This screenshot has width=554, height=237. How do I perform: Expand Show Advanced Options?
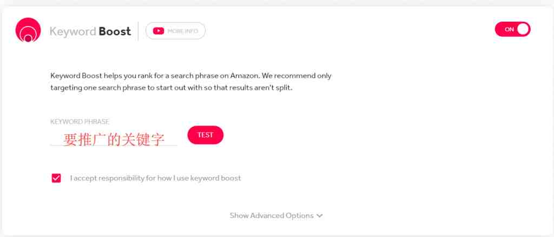(276, 215)
